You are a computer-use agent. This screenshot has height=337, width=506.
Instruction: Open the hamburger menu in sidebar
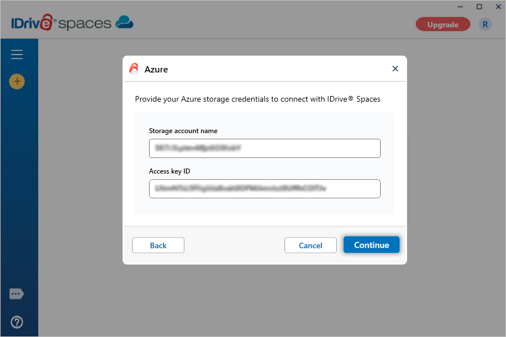tap(17, 54)
